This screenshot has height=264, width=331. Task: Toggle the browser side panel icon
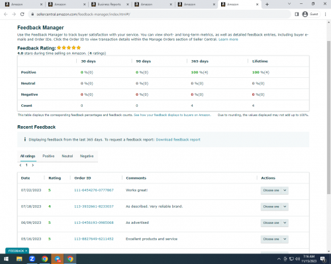[297, 14]
